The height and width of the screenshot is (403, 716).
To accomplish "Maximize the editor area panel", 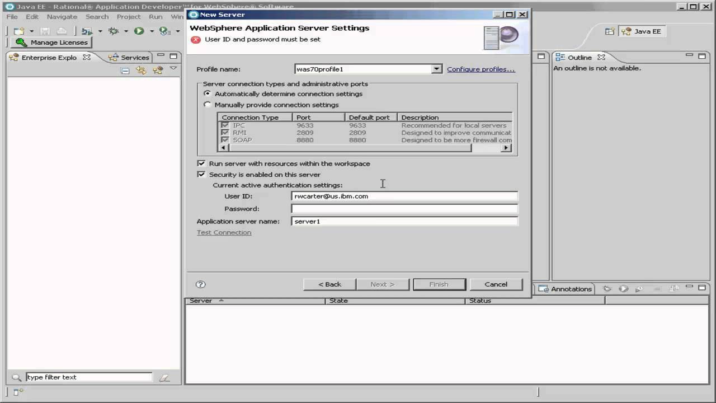I will (541, 56).
